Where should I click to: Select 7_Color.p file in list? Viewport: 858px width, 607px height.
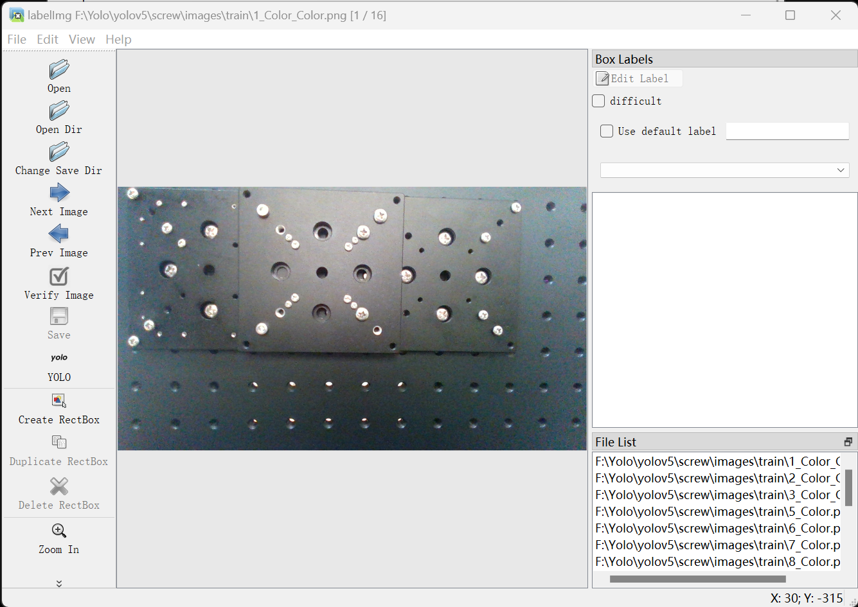point(717,545)
